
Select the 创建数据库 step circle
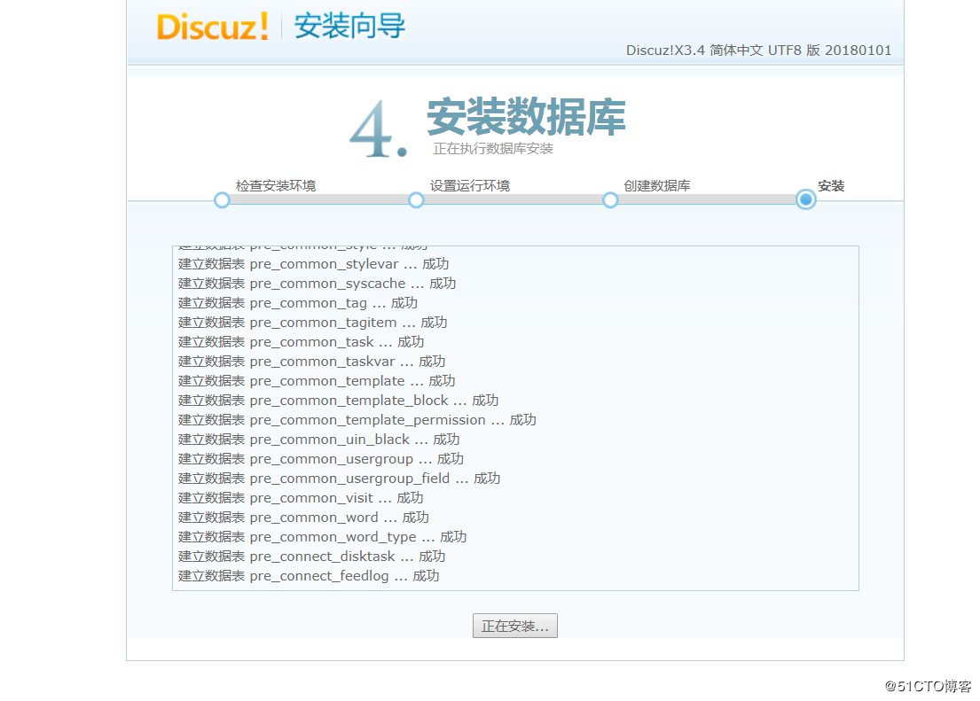point(611,200)
